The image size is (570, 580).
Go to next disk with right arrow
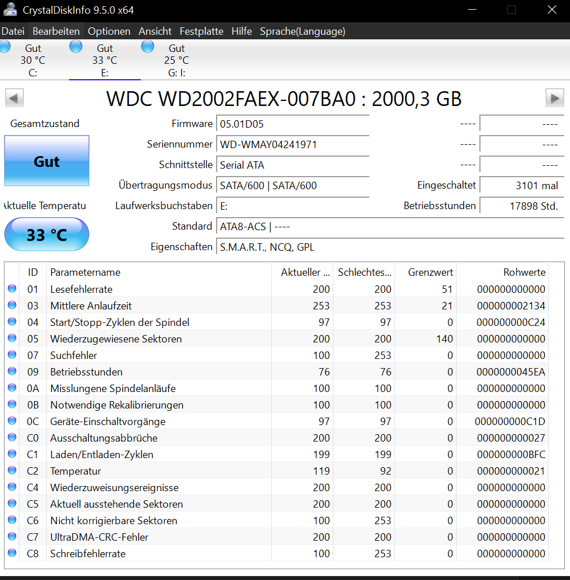[555, 98]
